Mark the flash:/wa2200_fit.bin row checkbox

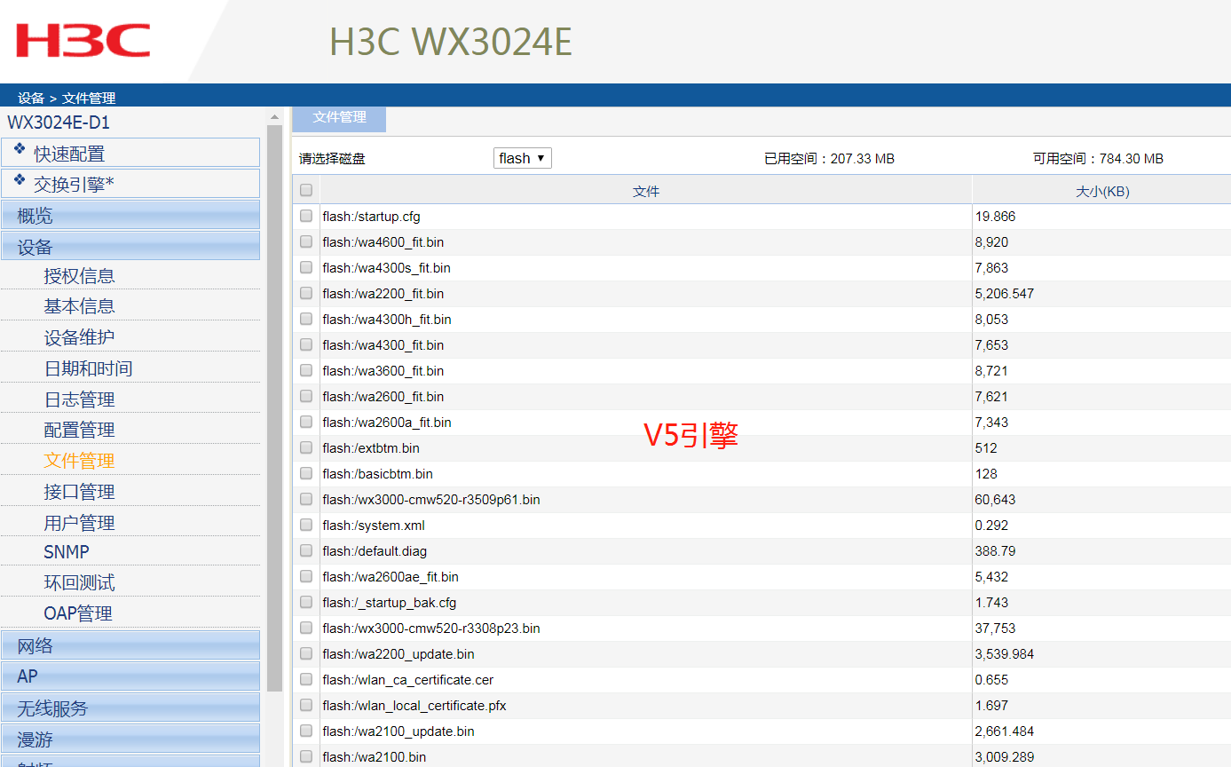click(x=306, y=293)
